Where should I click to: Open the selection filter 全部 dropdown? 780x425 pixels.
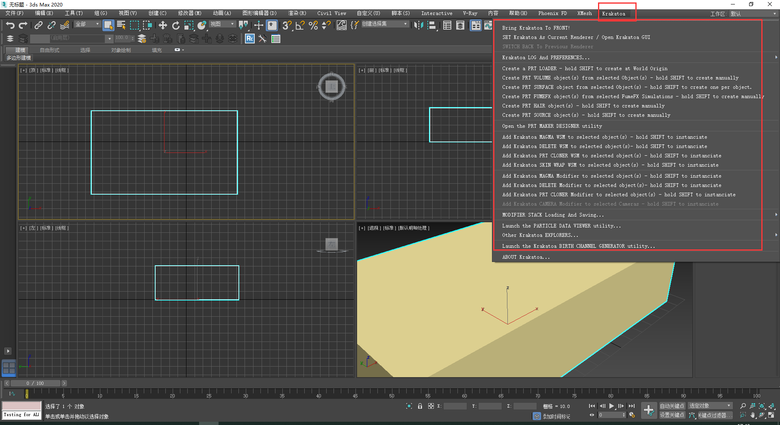87,24
